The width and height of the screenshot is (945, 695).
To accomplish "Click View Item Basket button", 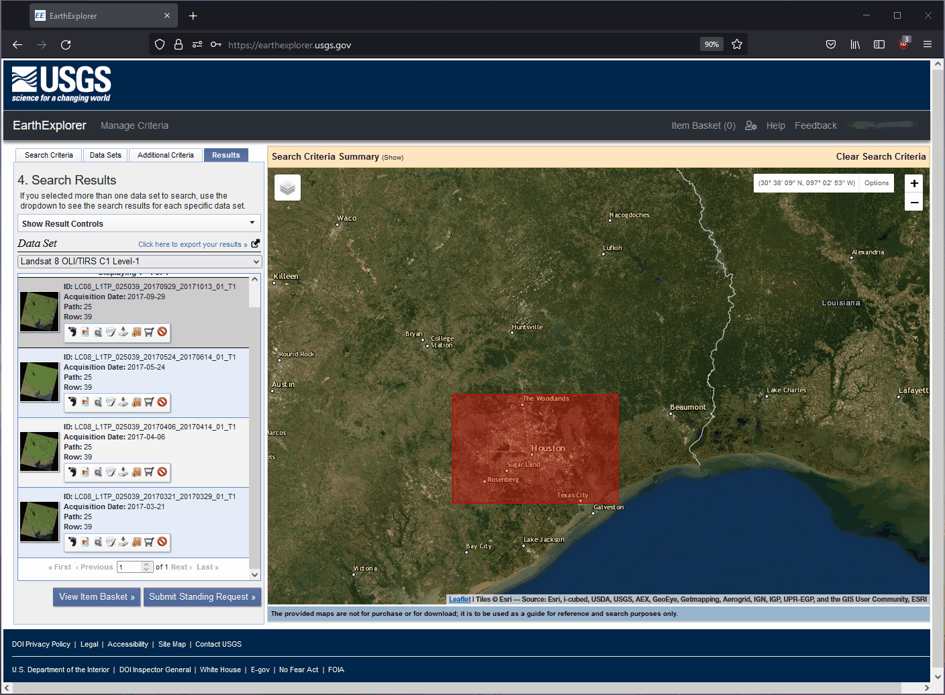I will pos(97,596).
